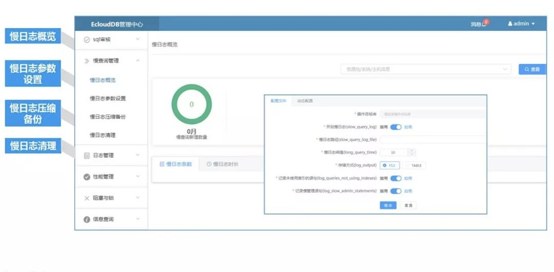Collapse the 慢查询管理 menu chevron
Image resolution: width=554 pixels, height=272 pixels.
click(x=138, y=61)
